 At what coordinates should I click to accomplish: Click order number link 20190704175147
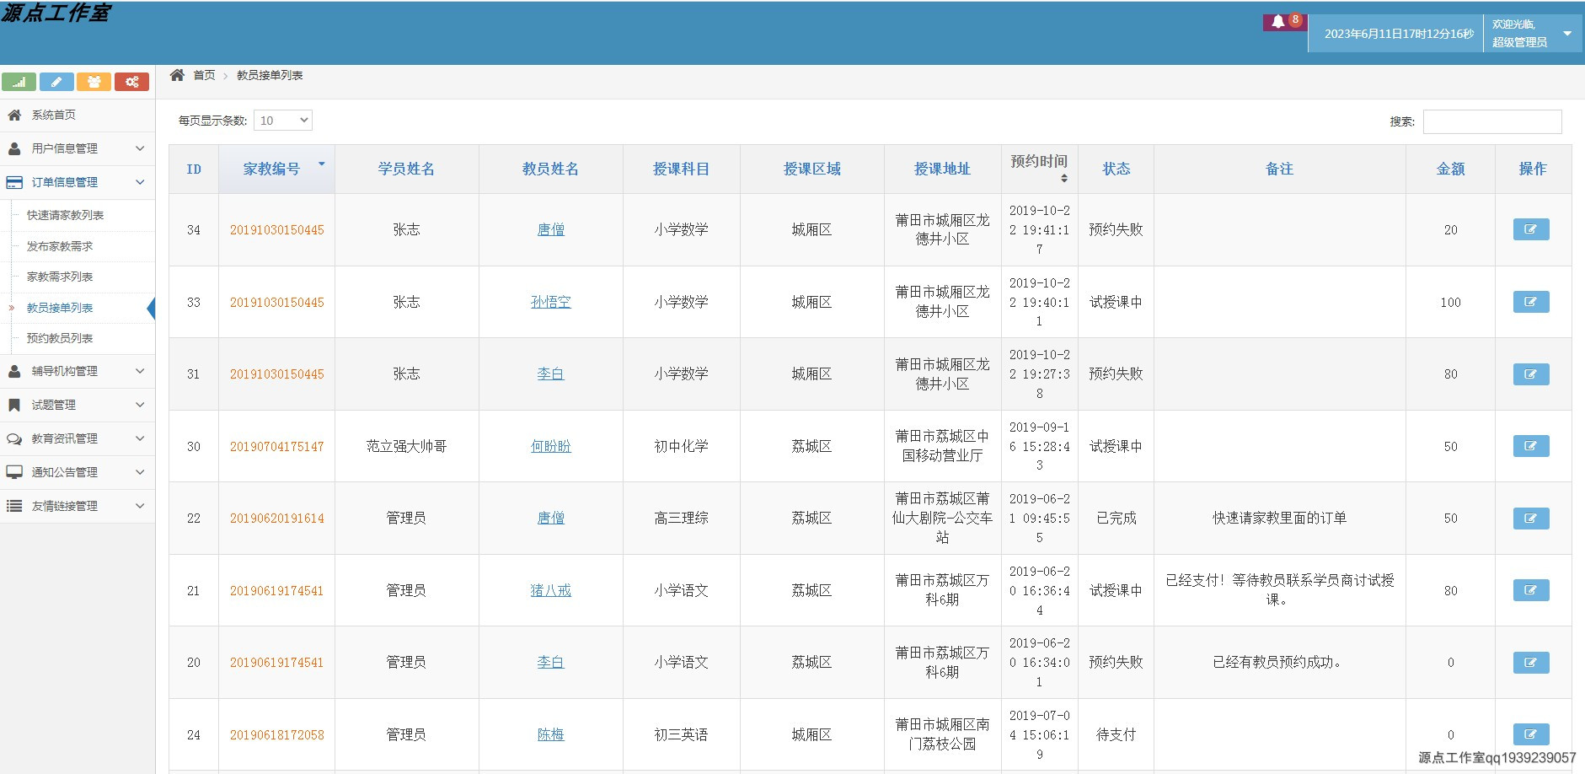[276, 446]
